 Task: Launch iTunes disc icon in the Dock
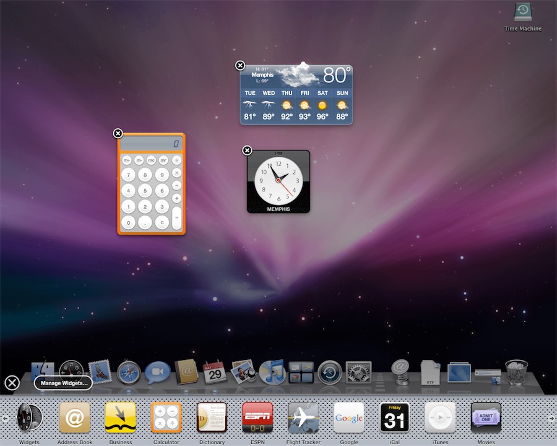[272, 372]
